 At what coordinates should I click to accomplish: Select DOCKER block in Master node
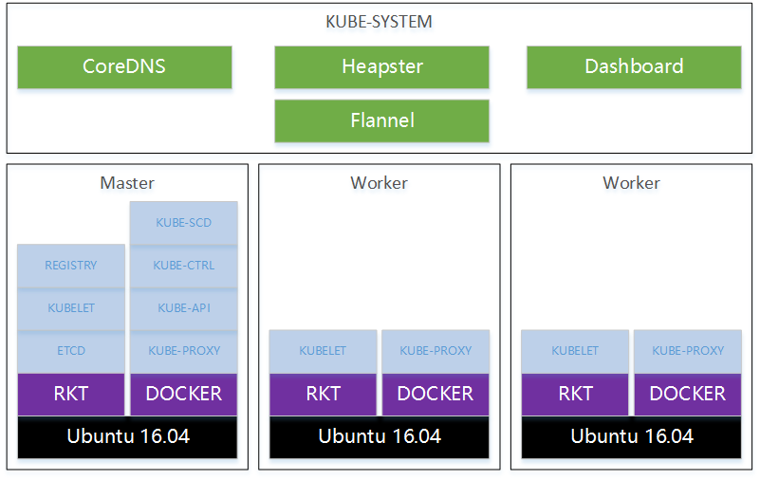click(184, 395)
